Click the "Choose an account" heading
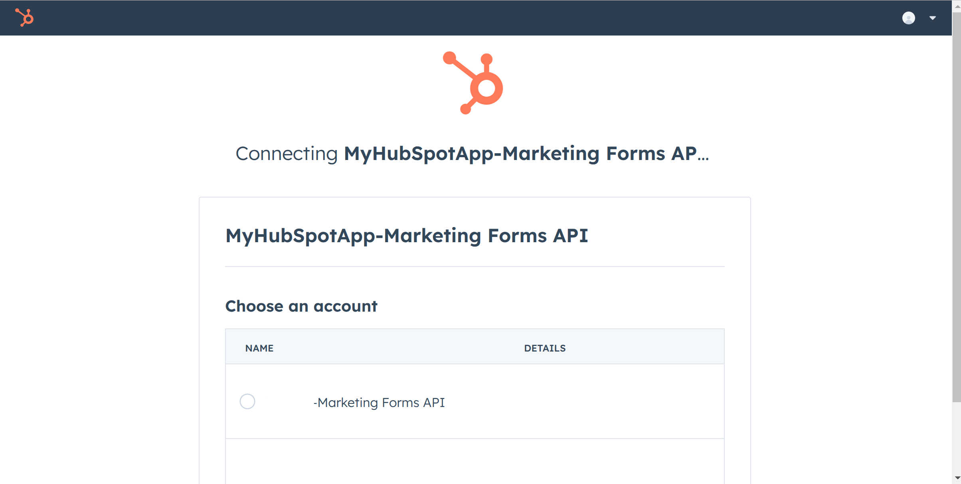This screenshot has height=484, width=961. coord(301,306)
